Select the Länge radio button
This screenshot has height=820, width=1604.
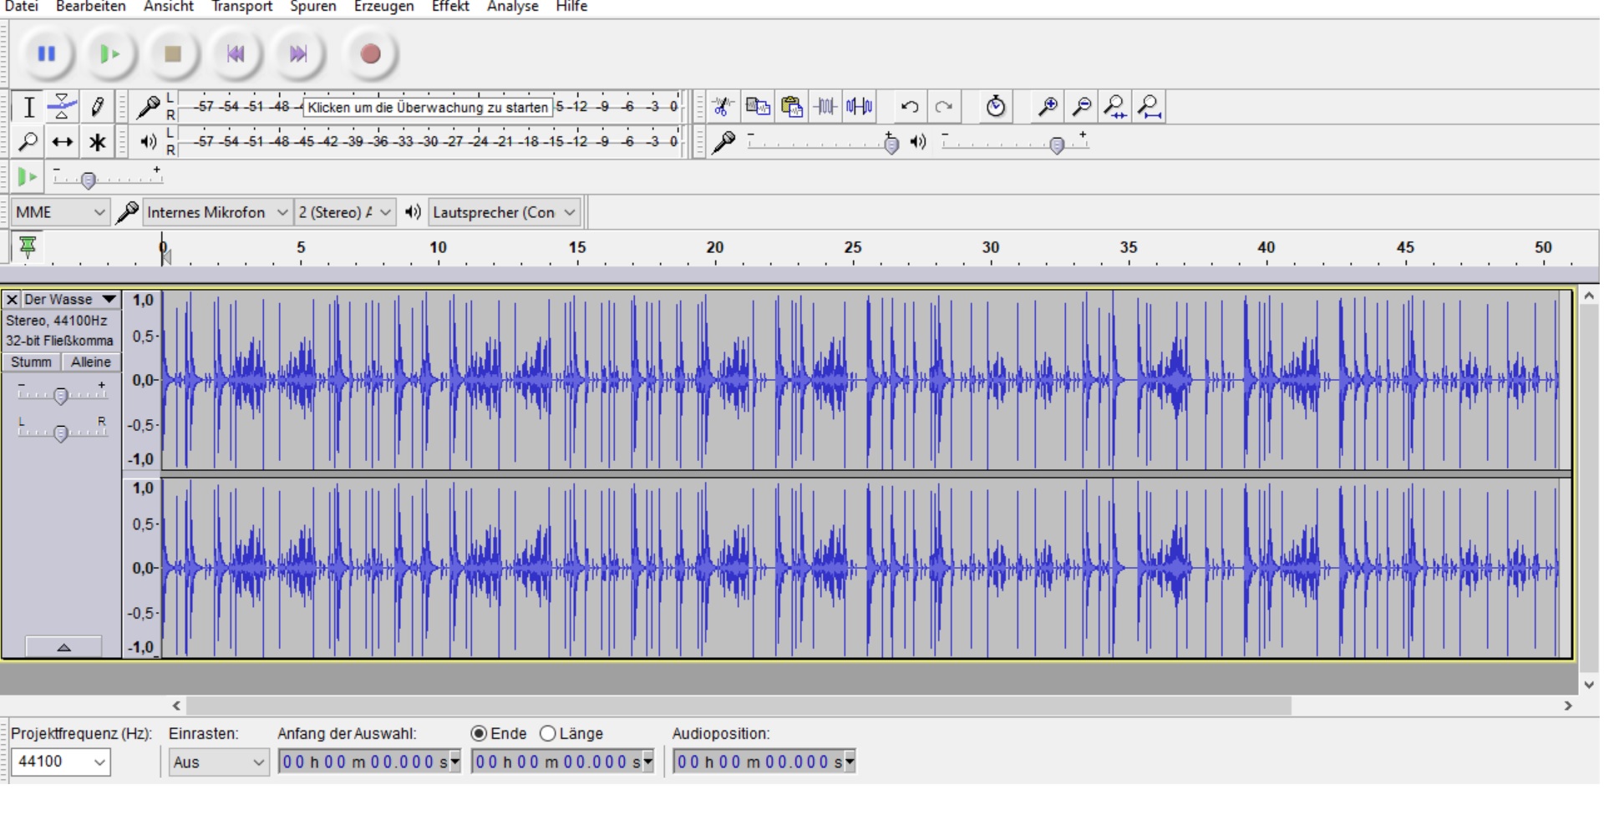[x=548, y=733]
